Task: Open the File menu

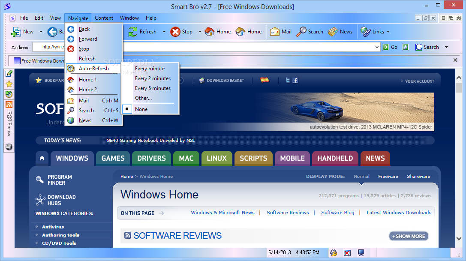Action: tap(24, 18)
